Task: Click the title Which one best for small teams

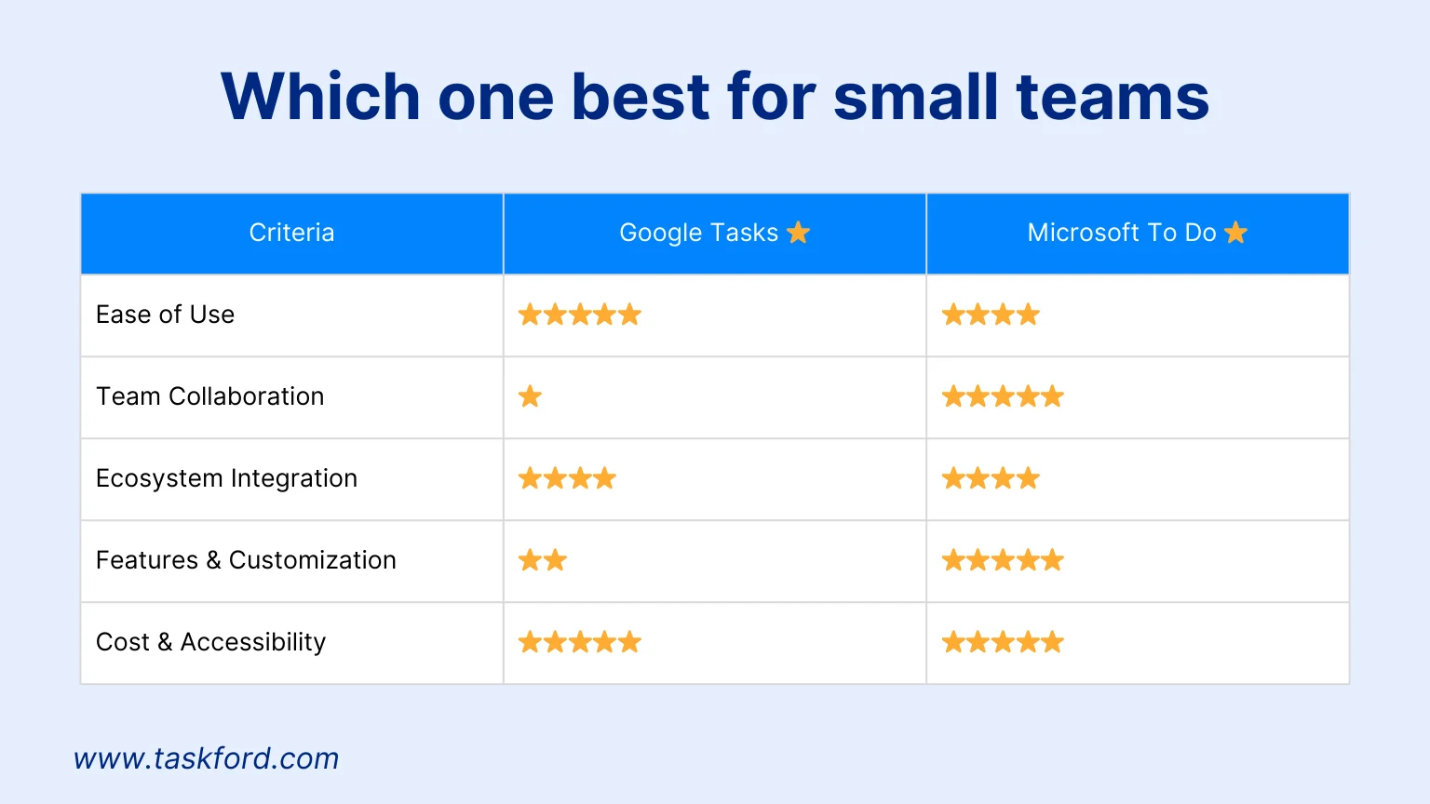Action: click(x=715, y=96)
